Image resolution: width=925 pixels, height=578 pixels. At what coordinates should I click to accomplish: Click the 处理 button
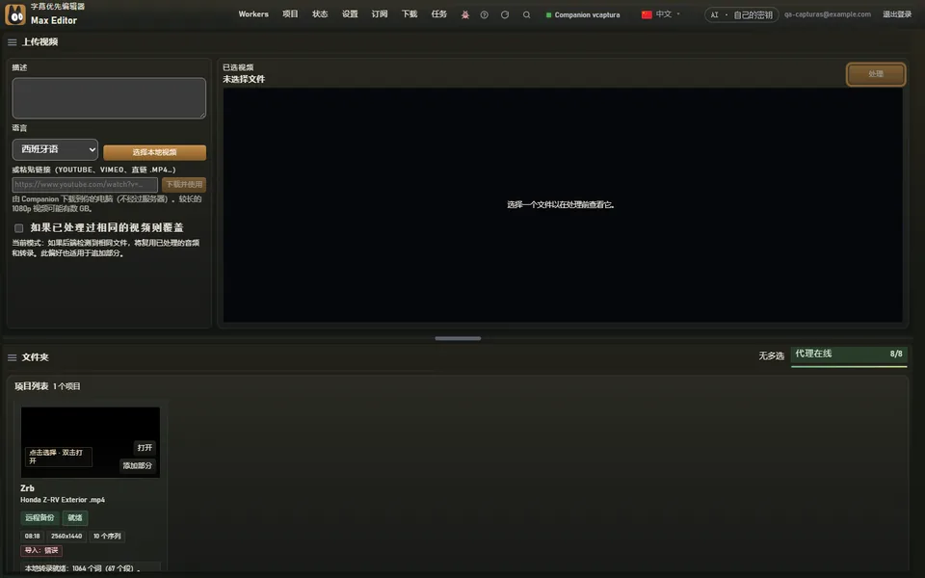coord(876,74)
